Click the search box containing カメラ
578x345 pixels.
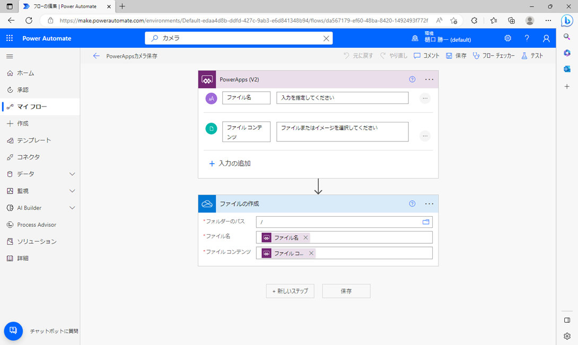point(239,38)
